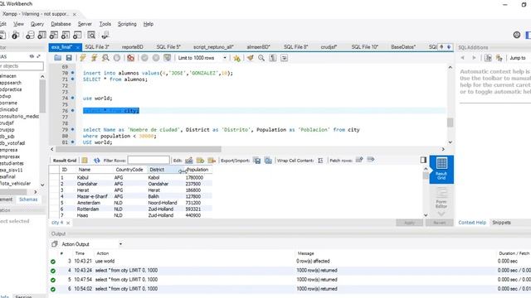Toggle continue-on-error execution icon
The height and width of the screenshot is (298, 531).
(x=130, y=58)
